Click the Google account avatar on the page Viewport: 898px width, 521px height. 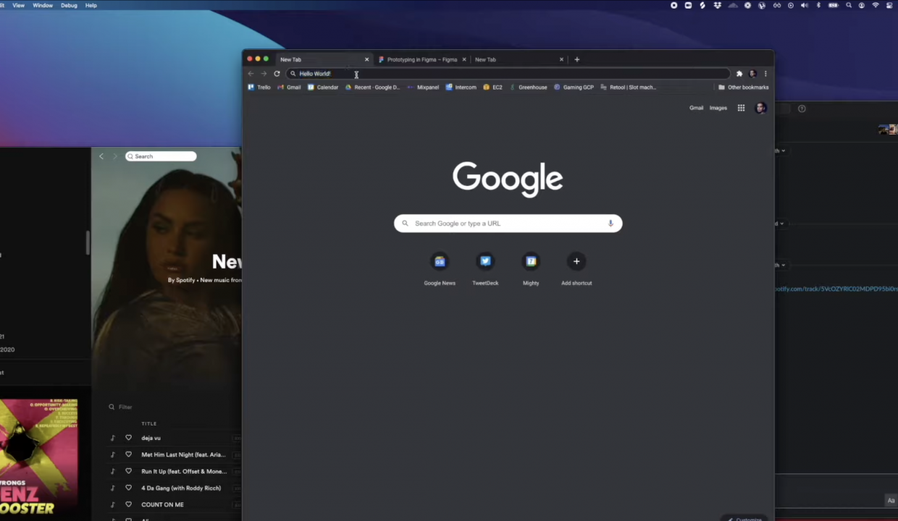760,108
